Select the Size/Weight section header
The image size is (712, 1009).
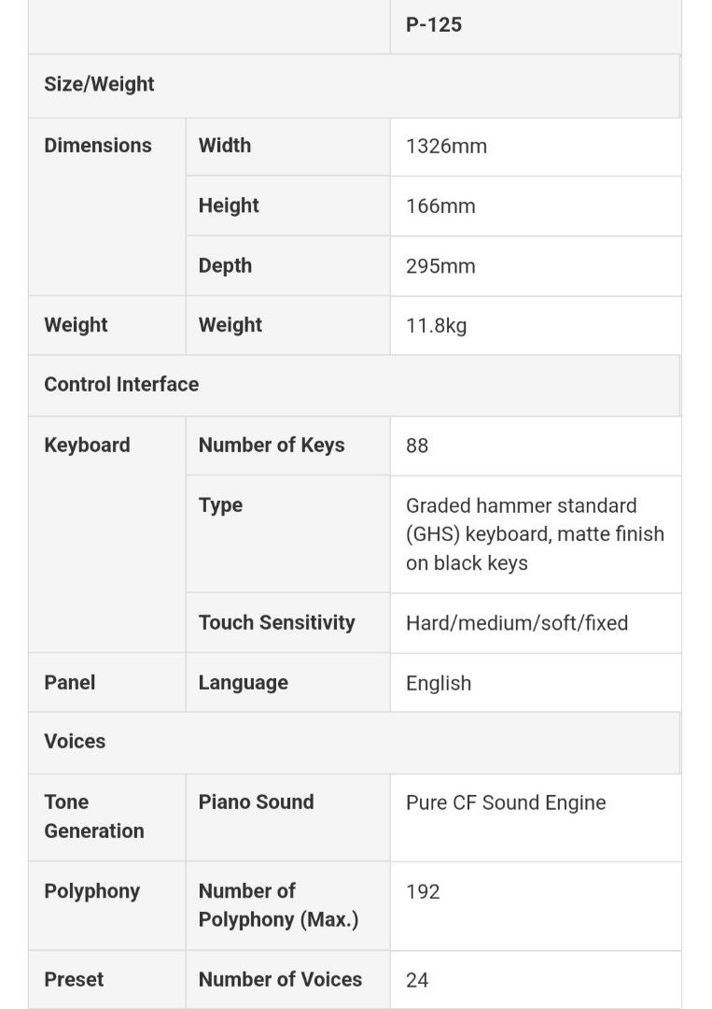coord(99,84)
